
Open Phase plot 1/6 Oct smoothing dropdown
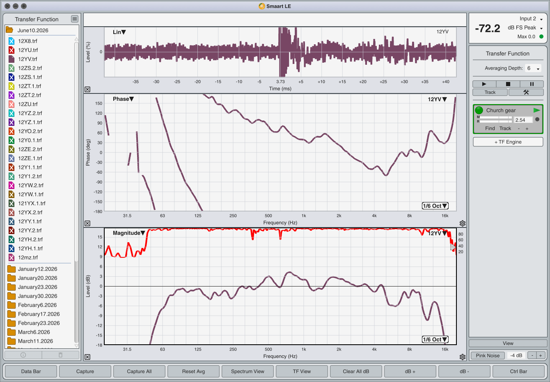(435, 206)
